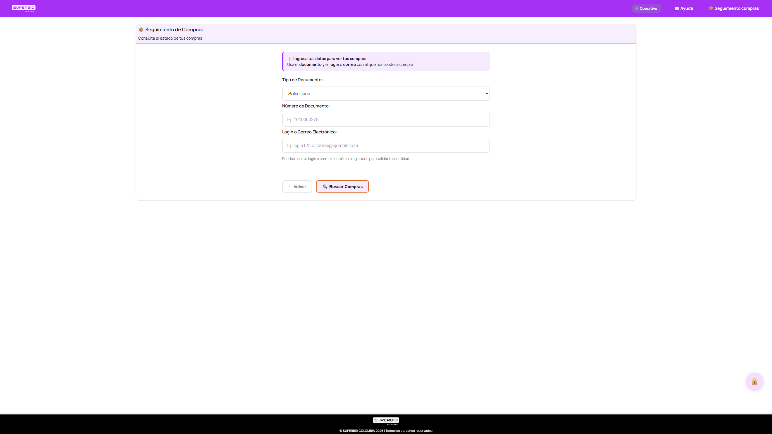The image size is (772, 434).
Task: Click the package icon beside Seguimiento compras
Action: [711, 8]
